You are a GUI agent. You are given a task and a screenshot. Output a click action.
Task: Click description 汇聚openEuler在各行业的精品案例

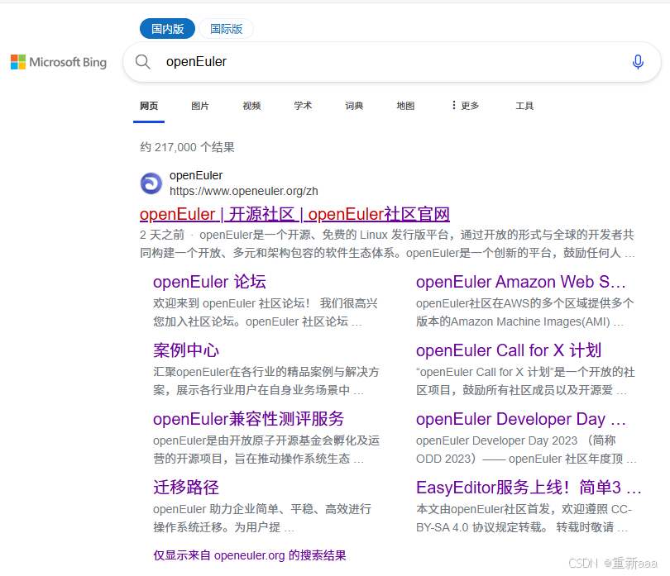tap(266, 381)
